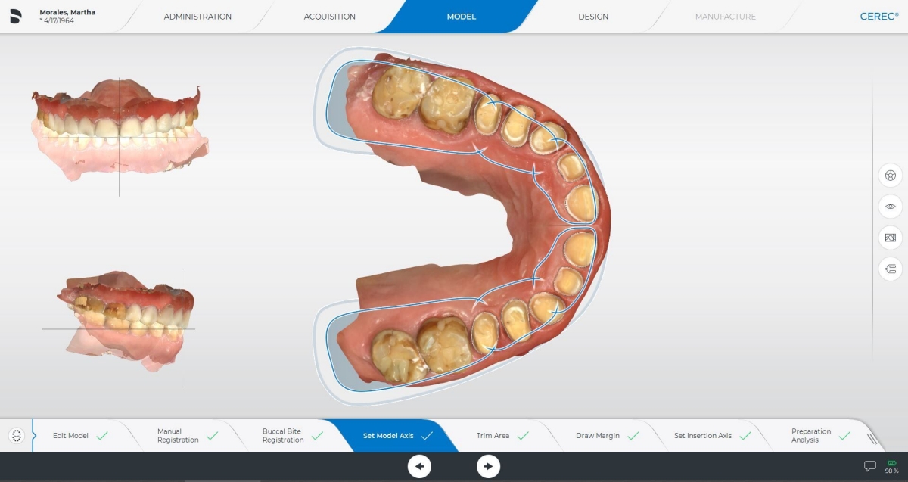Open the chat message icon

[x=870, y=466]
